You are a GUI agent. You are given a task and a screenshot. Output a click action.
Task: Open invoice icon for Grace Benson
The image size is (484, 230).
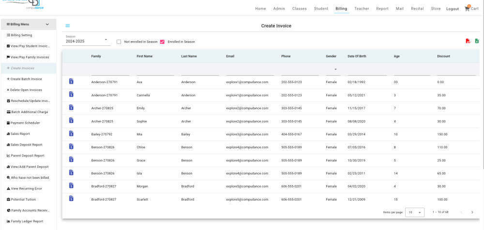click(x=71, y=159)
